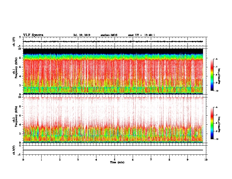Click the ch.3 flat voltage line
This screenshot has height=179, width=232.
[x=113, y=150]
